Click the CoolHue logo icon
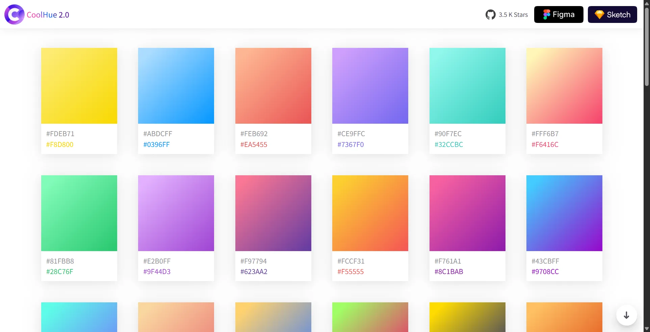Viewport: 650px width, 332px height. (14, 14)
